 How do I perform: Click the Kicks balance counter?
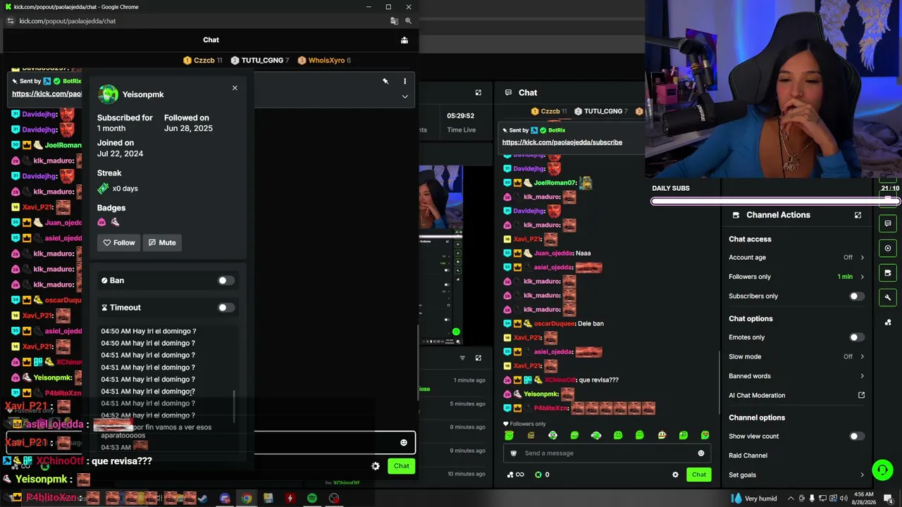point(542,475)
